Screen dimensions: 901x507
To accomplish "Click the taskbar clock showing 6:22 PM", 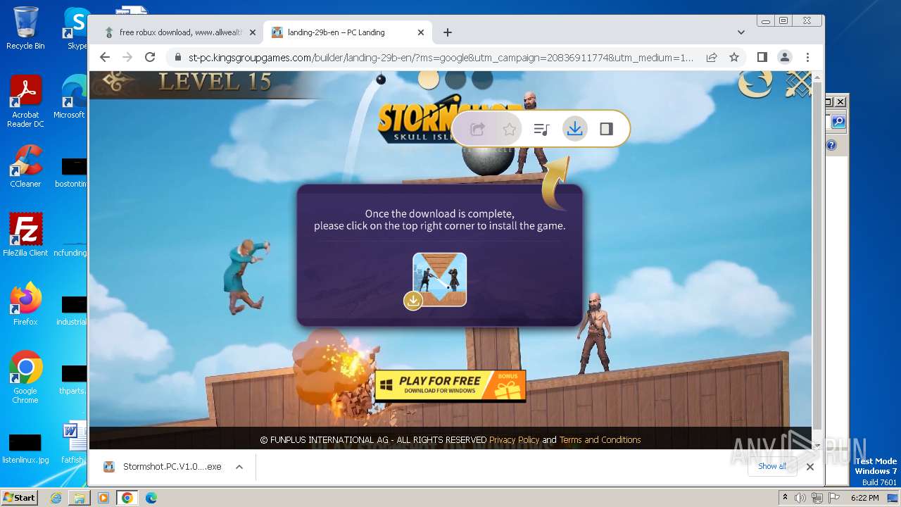I will point(865,498).
